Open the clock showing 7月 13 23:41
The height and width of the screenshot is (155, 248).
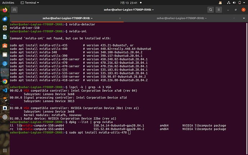129,3
